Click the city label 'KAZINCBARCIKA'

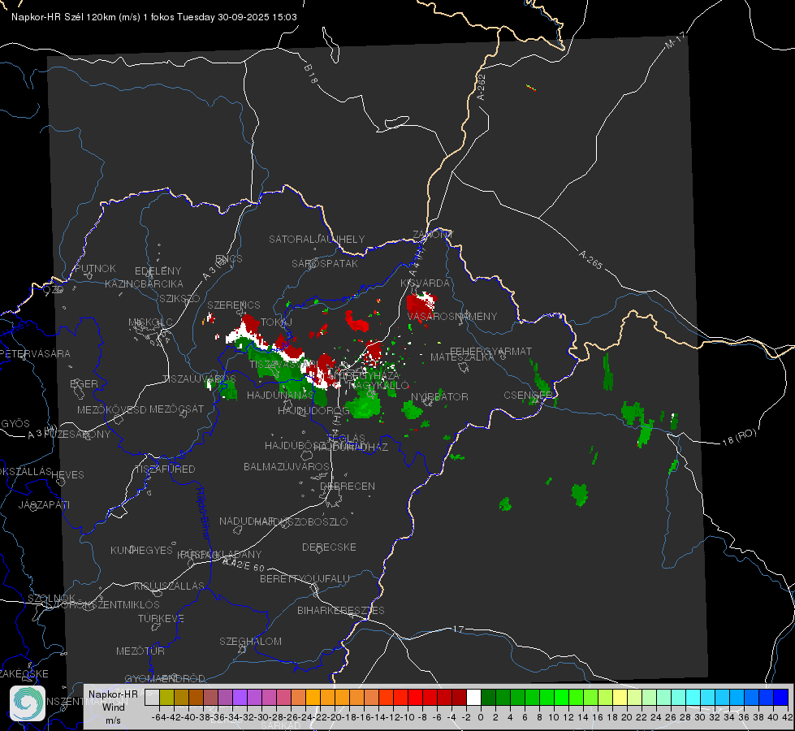(144, 283)
